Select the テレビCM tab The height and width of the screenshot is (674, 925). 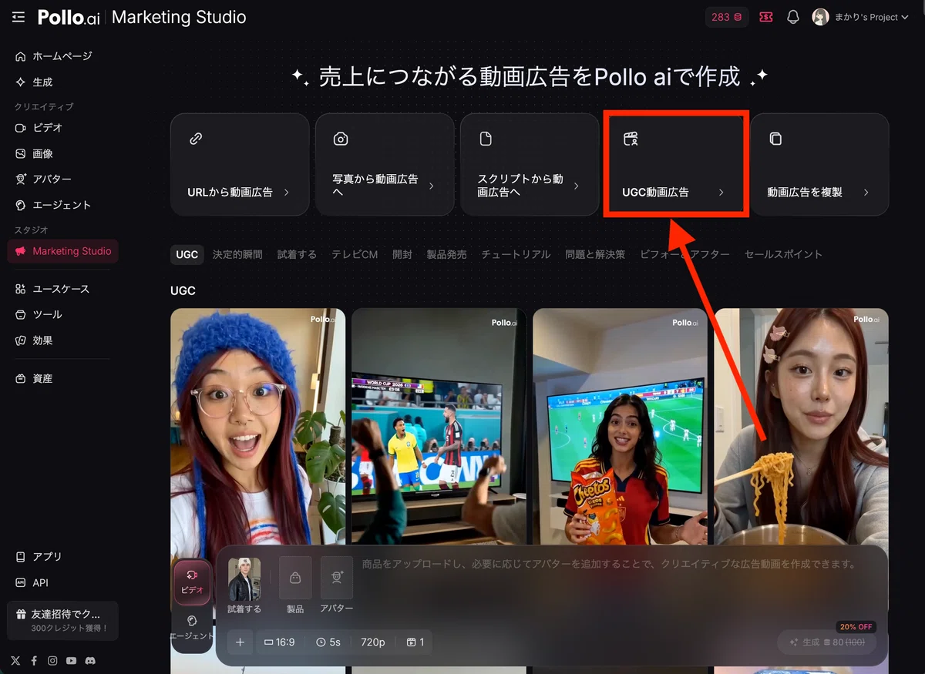(x=355, y=254)
